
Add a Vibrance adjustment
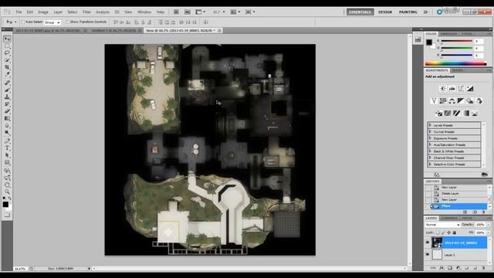(434, 101)
